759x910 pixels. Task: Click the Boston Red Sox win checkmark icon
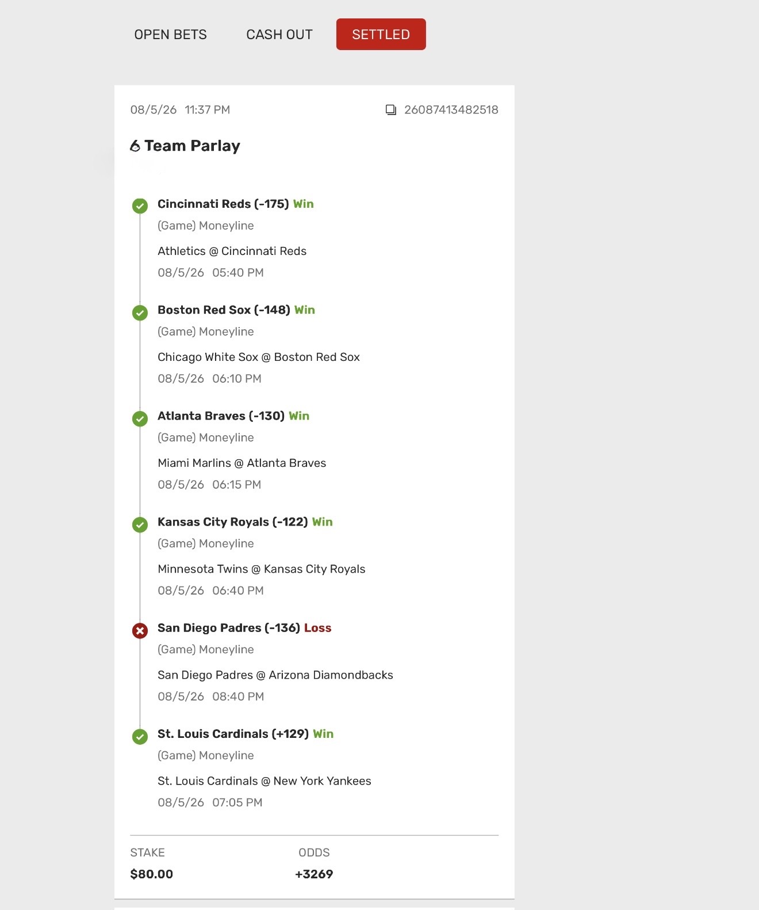coord(140,313)
